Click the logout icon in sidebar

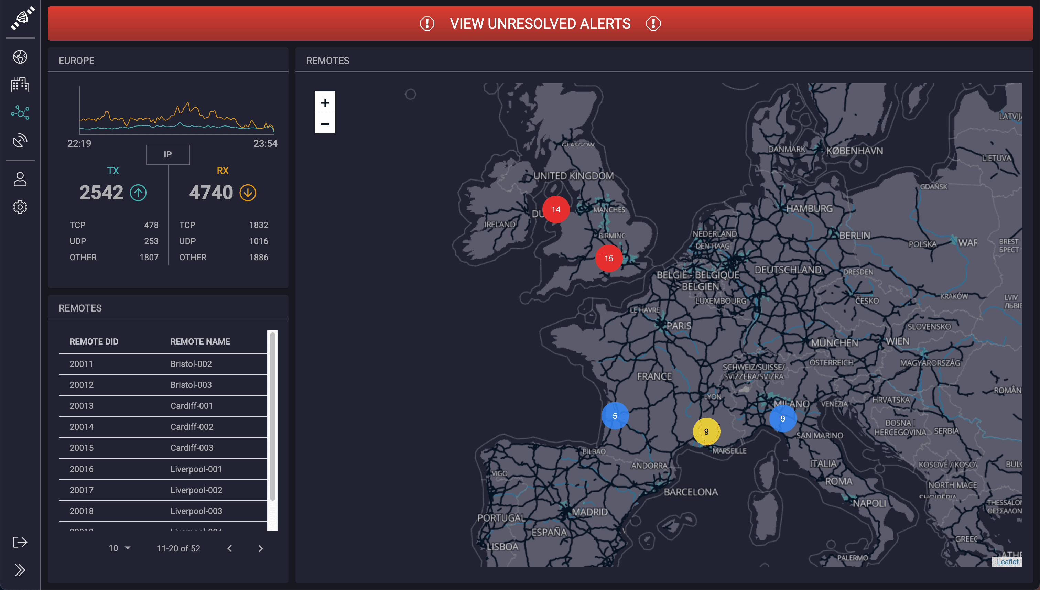[20, 542]
